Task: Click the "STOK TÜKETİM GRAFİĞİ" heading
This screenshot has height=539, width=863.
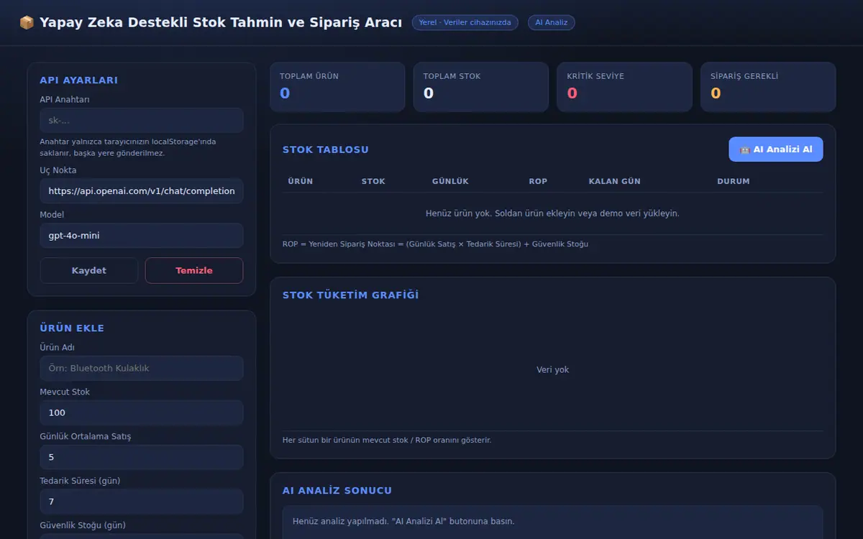Action: (351, 295)
